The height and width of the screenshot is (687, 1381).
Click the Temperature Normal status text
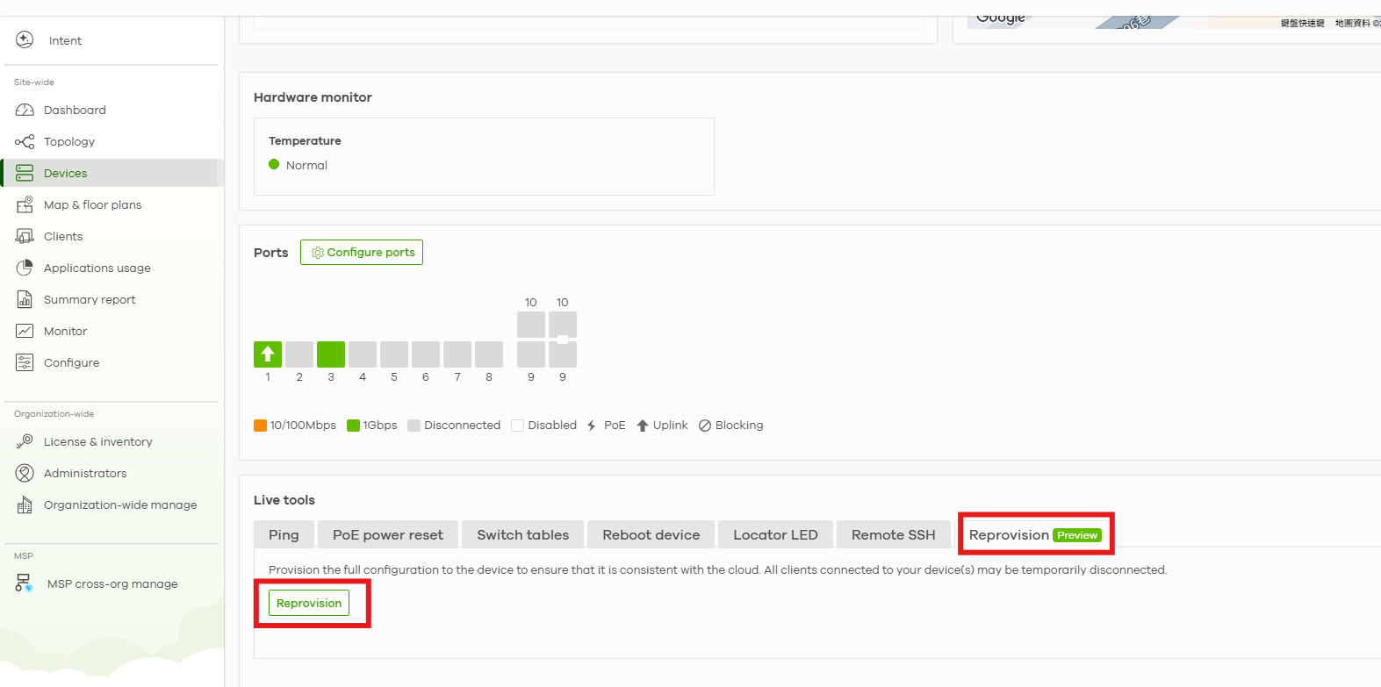click(x=306, y=165)
